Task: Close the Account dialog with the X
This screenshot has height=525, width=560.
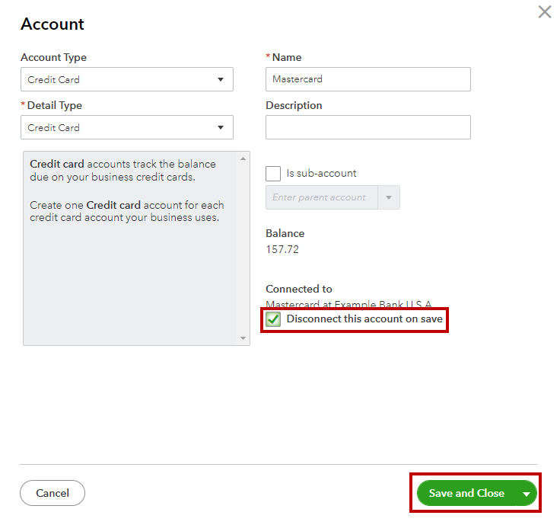Action: click(545, 12)
